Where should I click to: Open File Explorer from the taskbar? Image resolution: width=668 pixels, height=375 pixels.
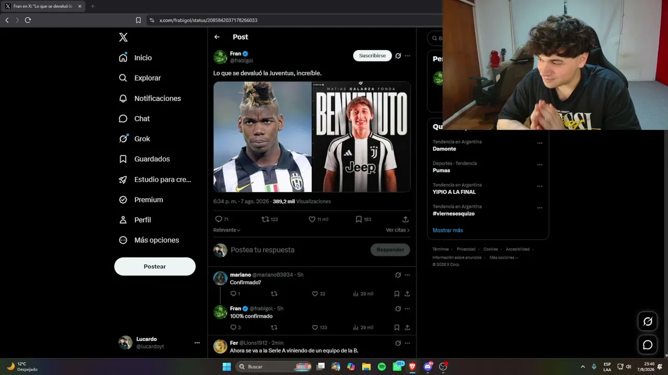click(x=366, y=367)
